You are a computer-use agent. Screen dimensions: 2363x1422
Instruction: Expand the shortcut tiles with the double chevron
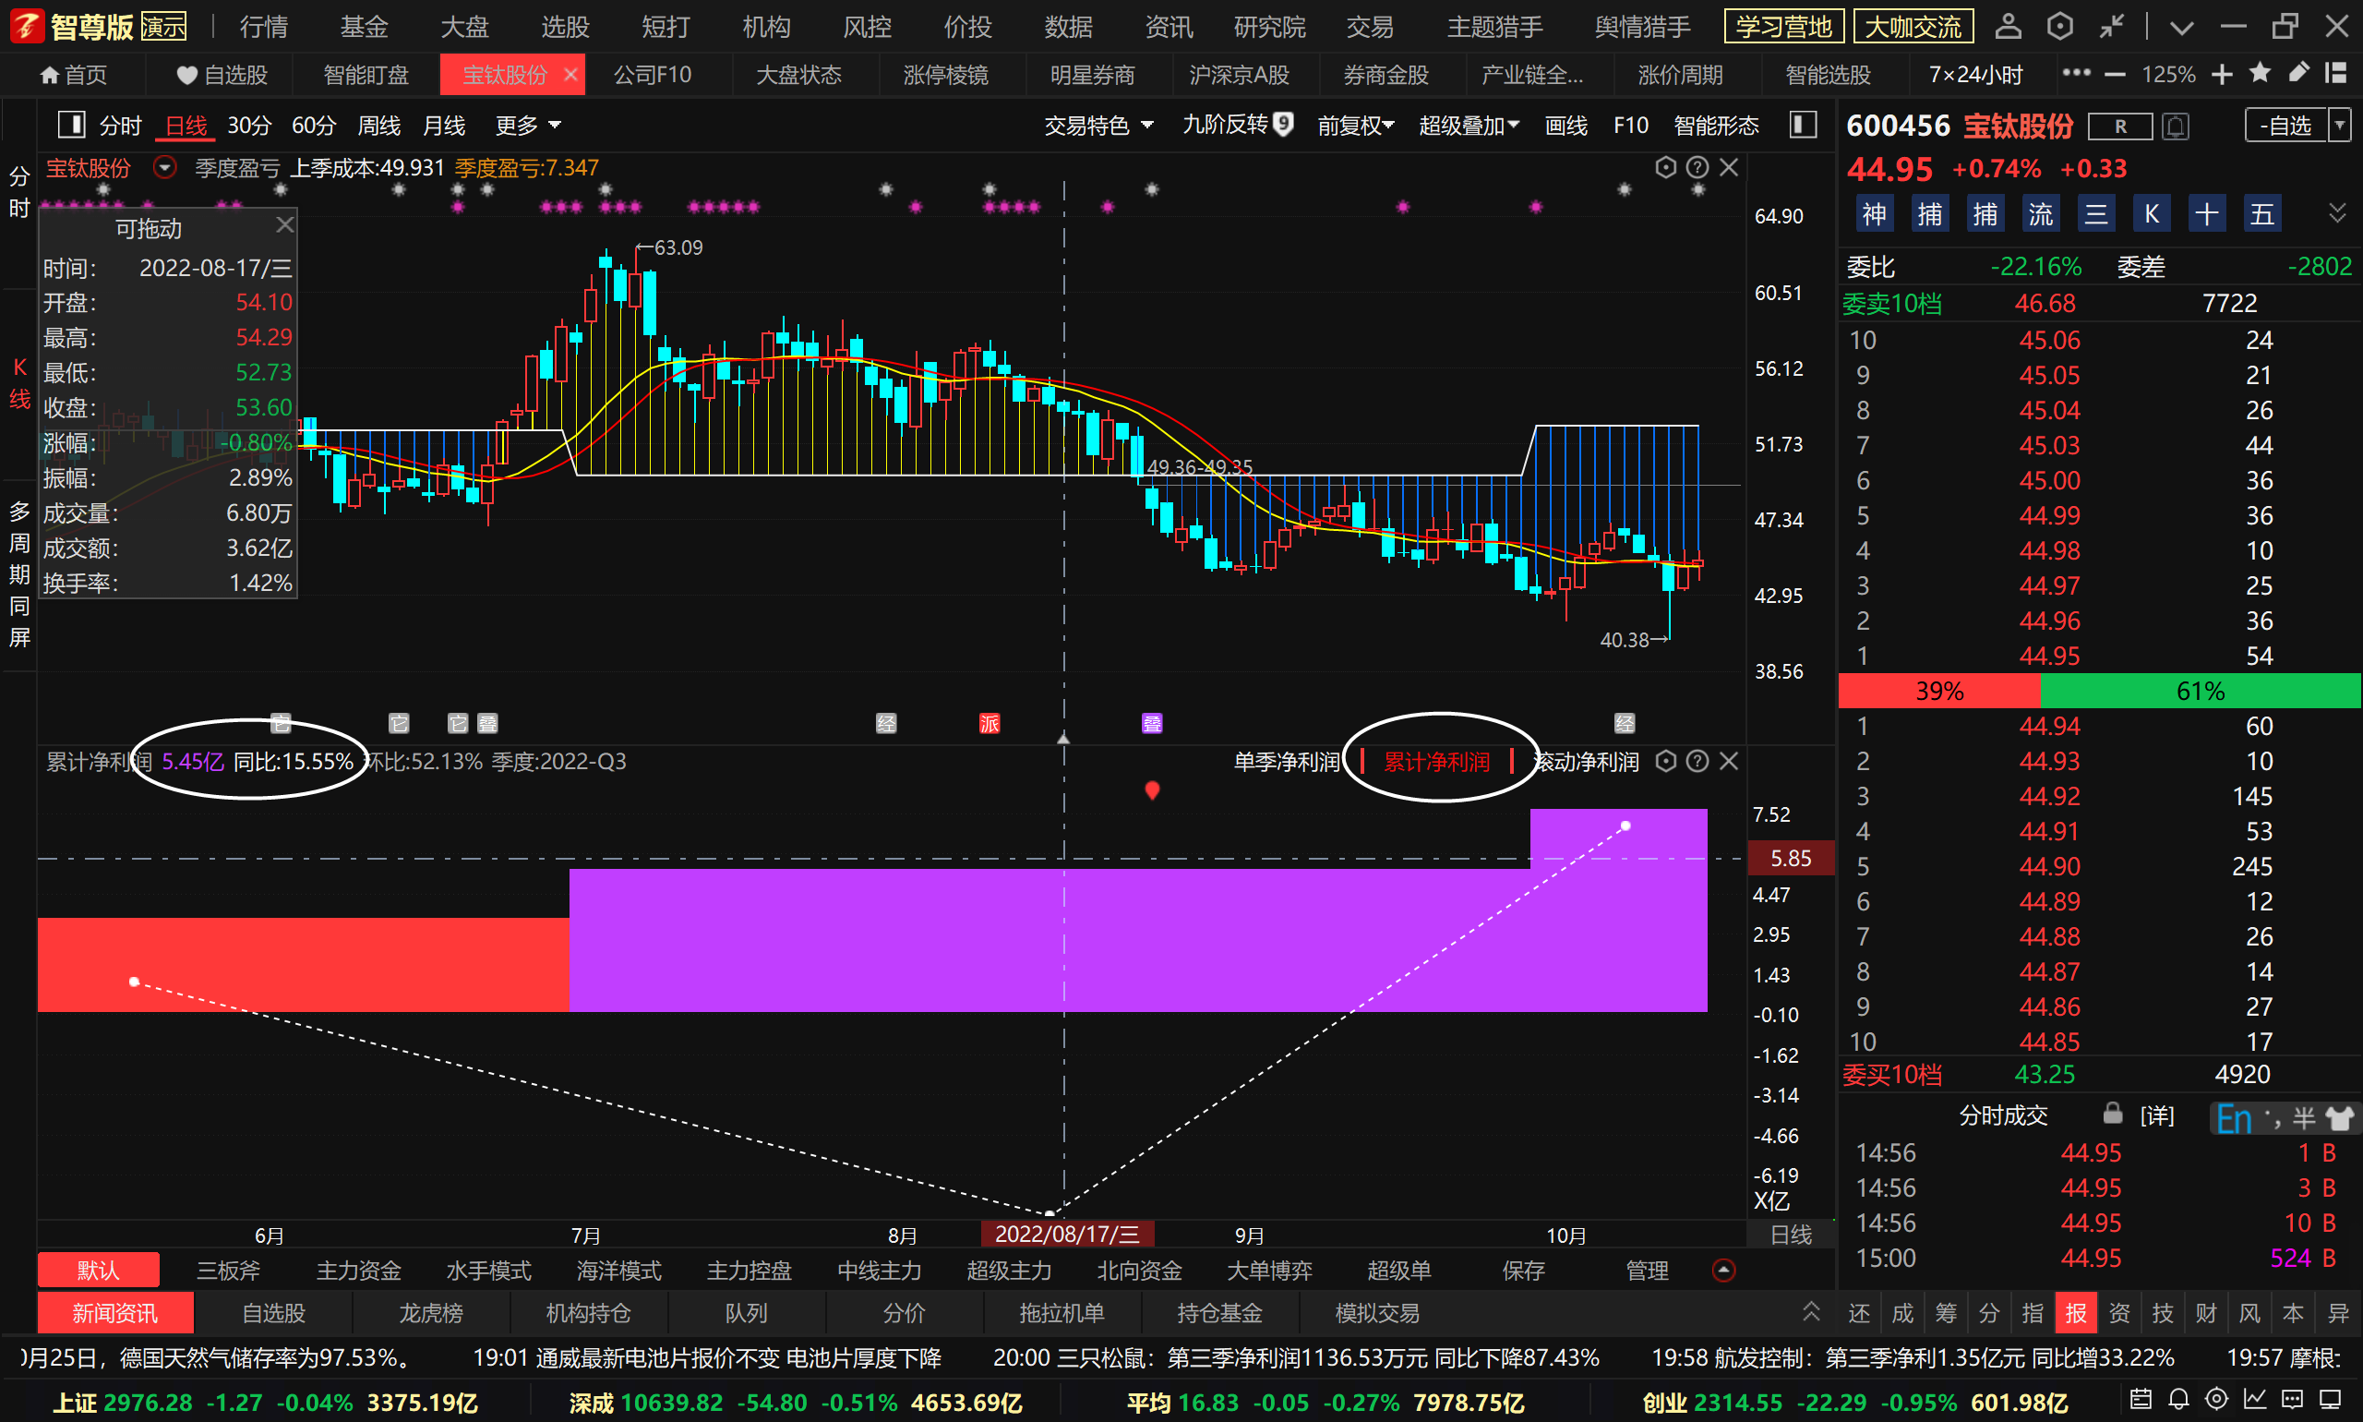(2337, 213)
